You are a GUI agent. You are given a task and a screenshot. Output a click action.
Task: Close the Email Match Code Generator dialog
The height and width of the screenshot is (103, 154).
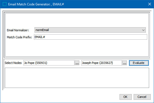pos(150,4)
